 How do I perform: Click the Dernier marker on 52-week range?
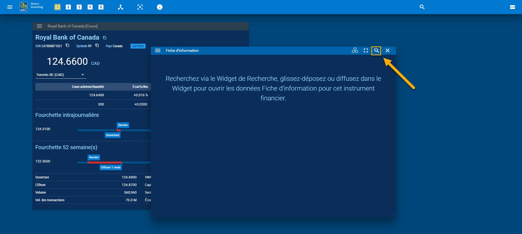tap(94, 157)
